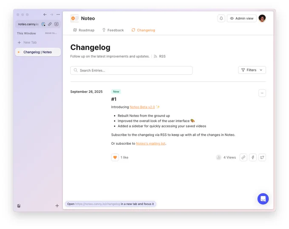This screenshot has height=229, width=289.
Task: Open the #1 entry title
Action: tap(114, 99)
